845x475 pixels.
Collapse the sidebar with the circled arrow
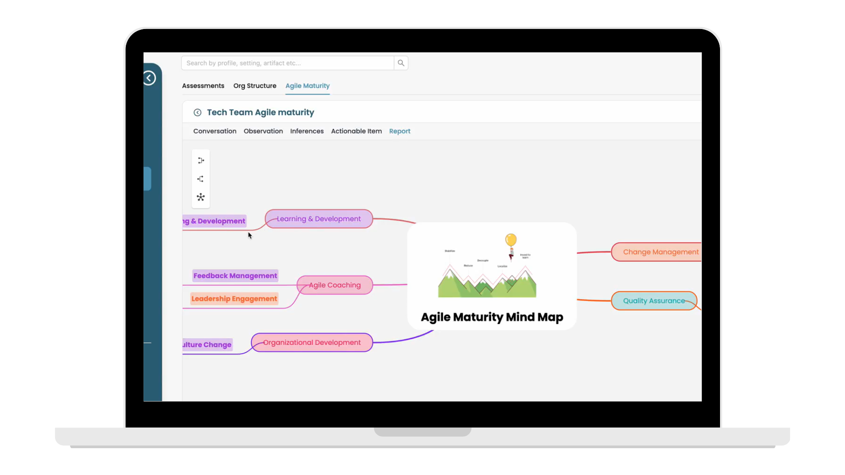(x=149, y=78)
